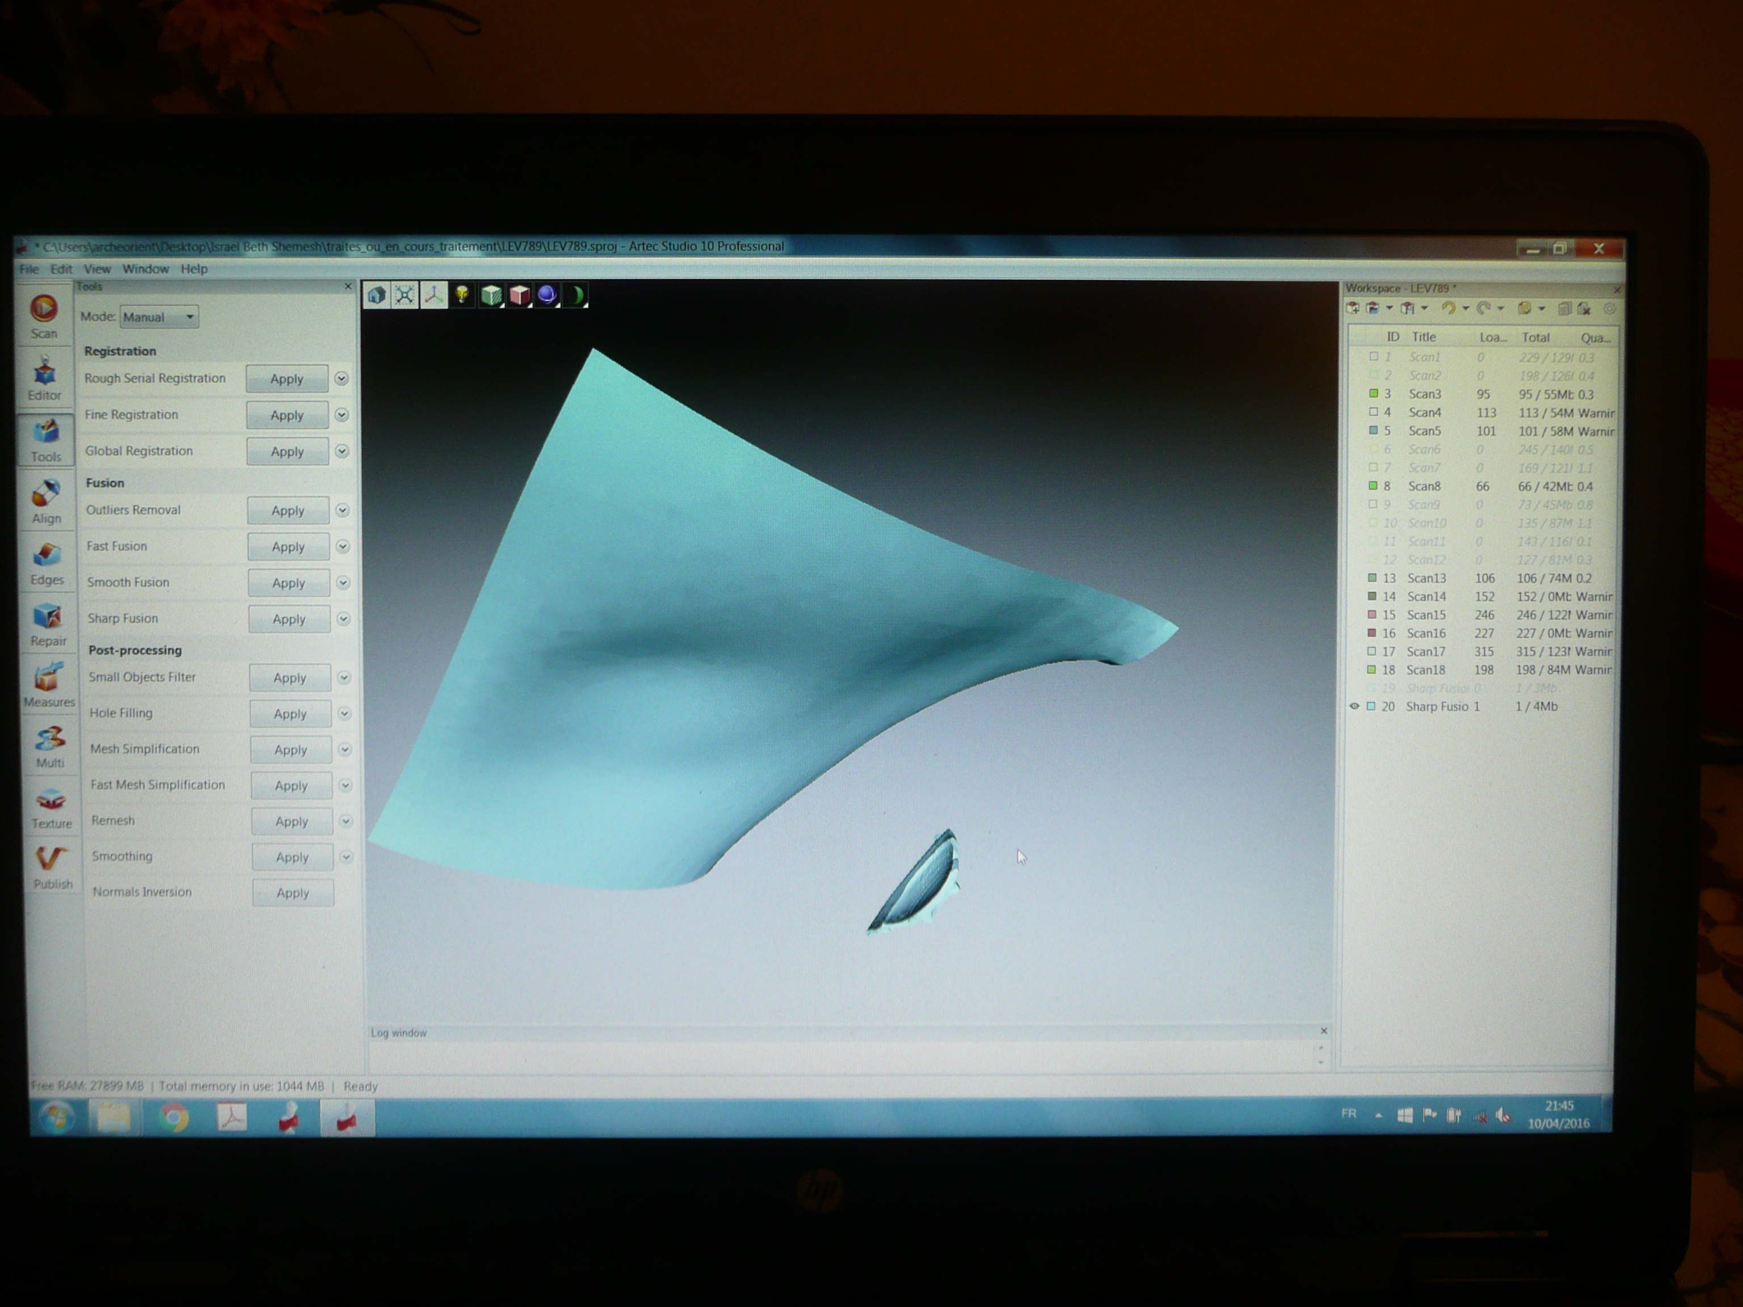Apply Normals Inversion
The image size is (1743, 1307).
coord(293,892)
